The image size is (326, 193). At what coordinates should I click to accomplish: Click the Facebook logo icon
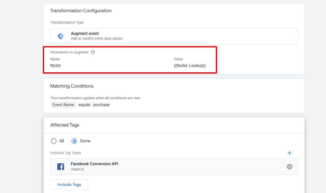pos(60,167)
